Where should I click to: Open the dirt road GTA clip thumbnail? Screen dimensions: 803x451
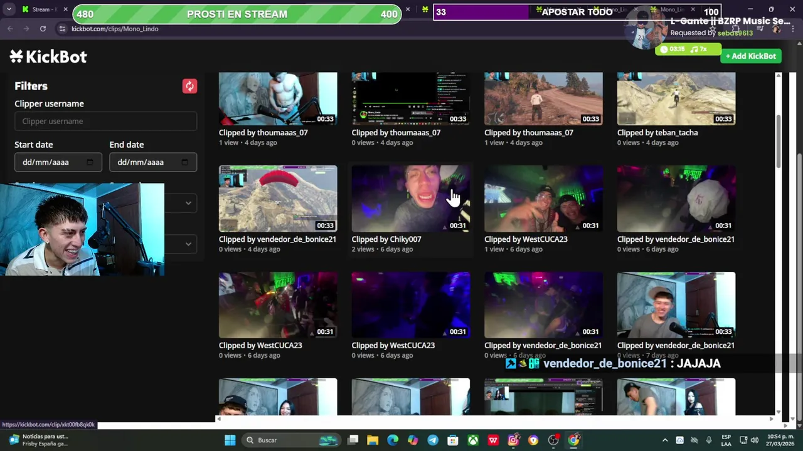click(x=543, y=98)
